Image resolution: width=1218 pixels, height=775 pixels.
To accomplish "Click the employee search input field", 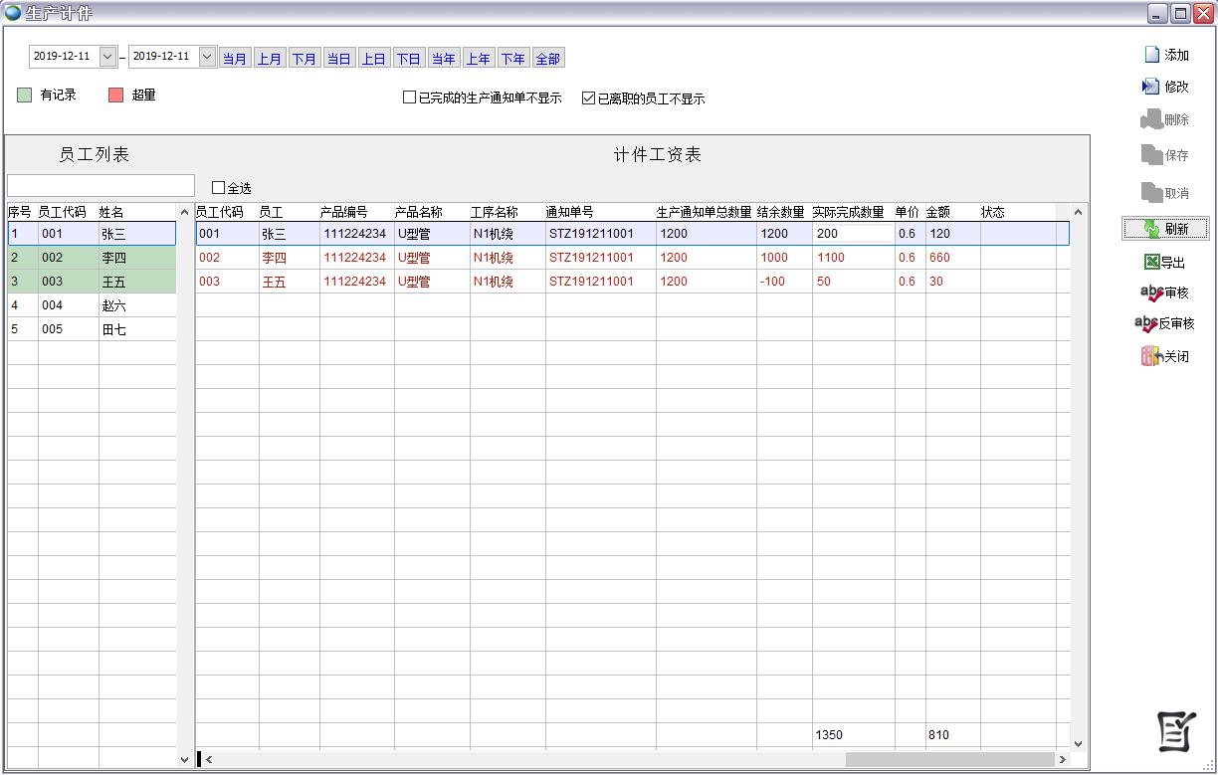I will pyautogui.click(x=101, y=186).
